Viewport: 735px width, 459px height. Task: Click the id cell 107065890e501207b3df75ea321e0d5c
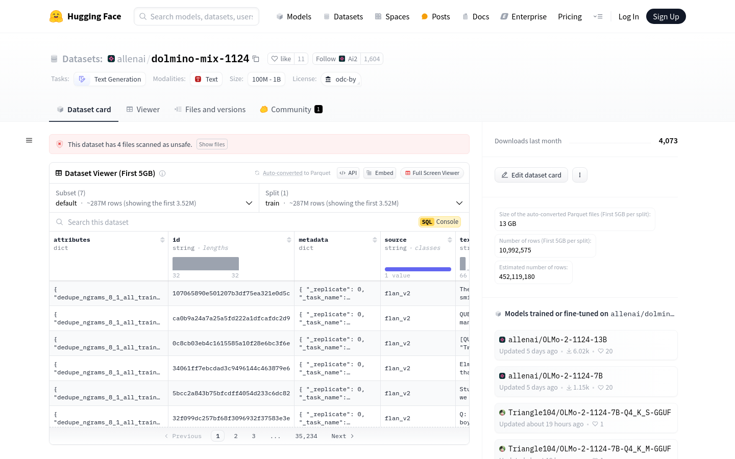click(231, 293)
